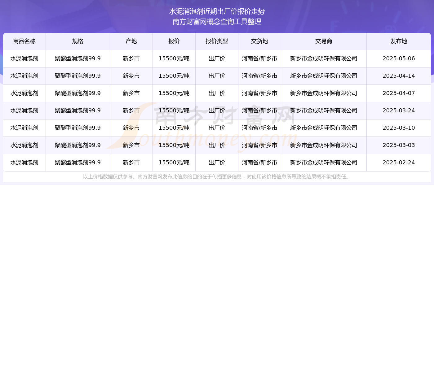Select the date cell 2025-04-07
The width and height of the screenshot is (434, 373).
pos(399,93)
